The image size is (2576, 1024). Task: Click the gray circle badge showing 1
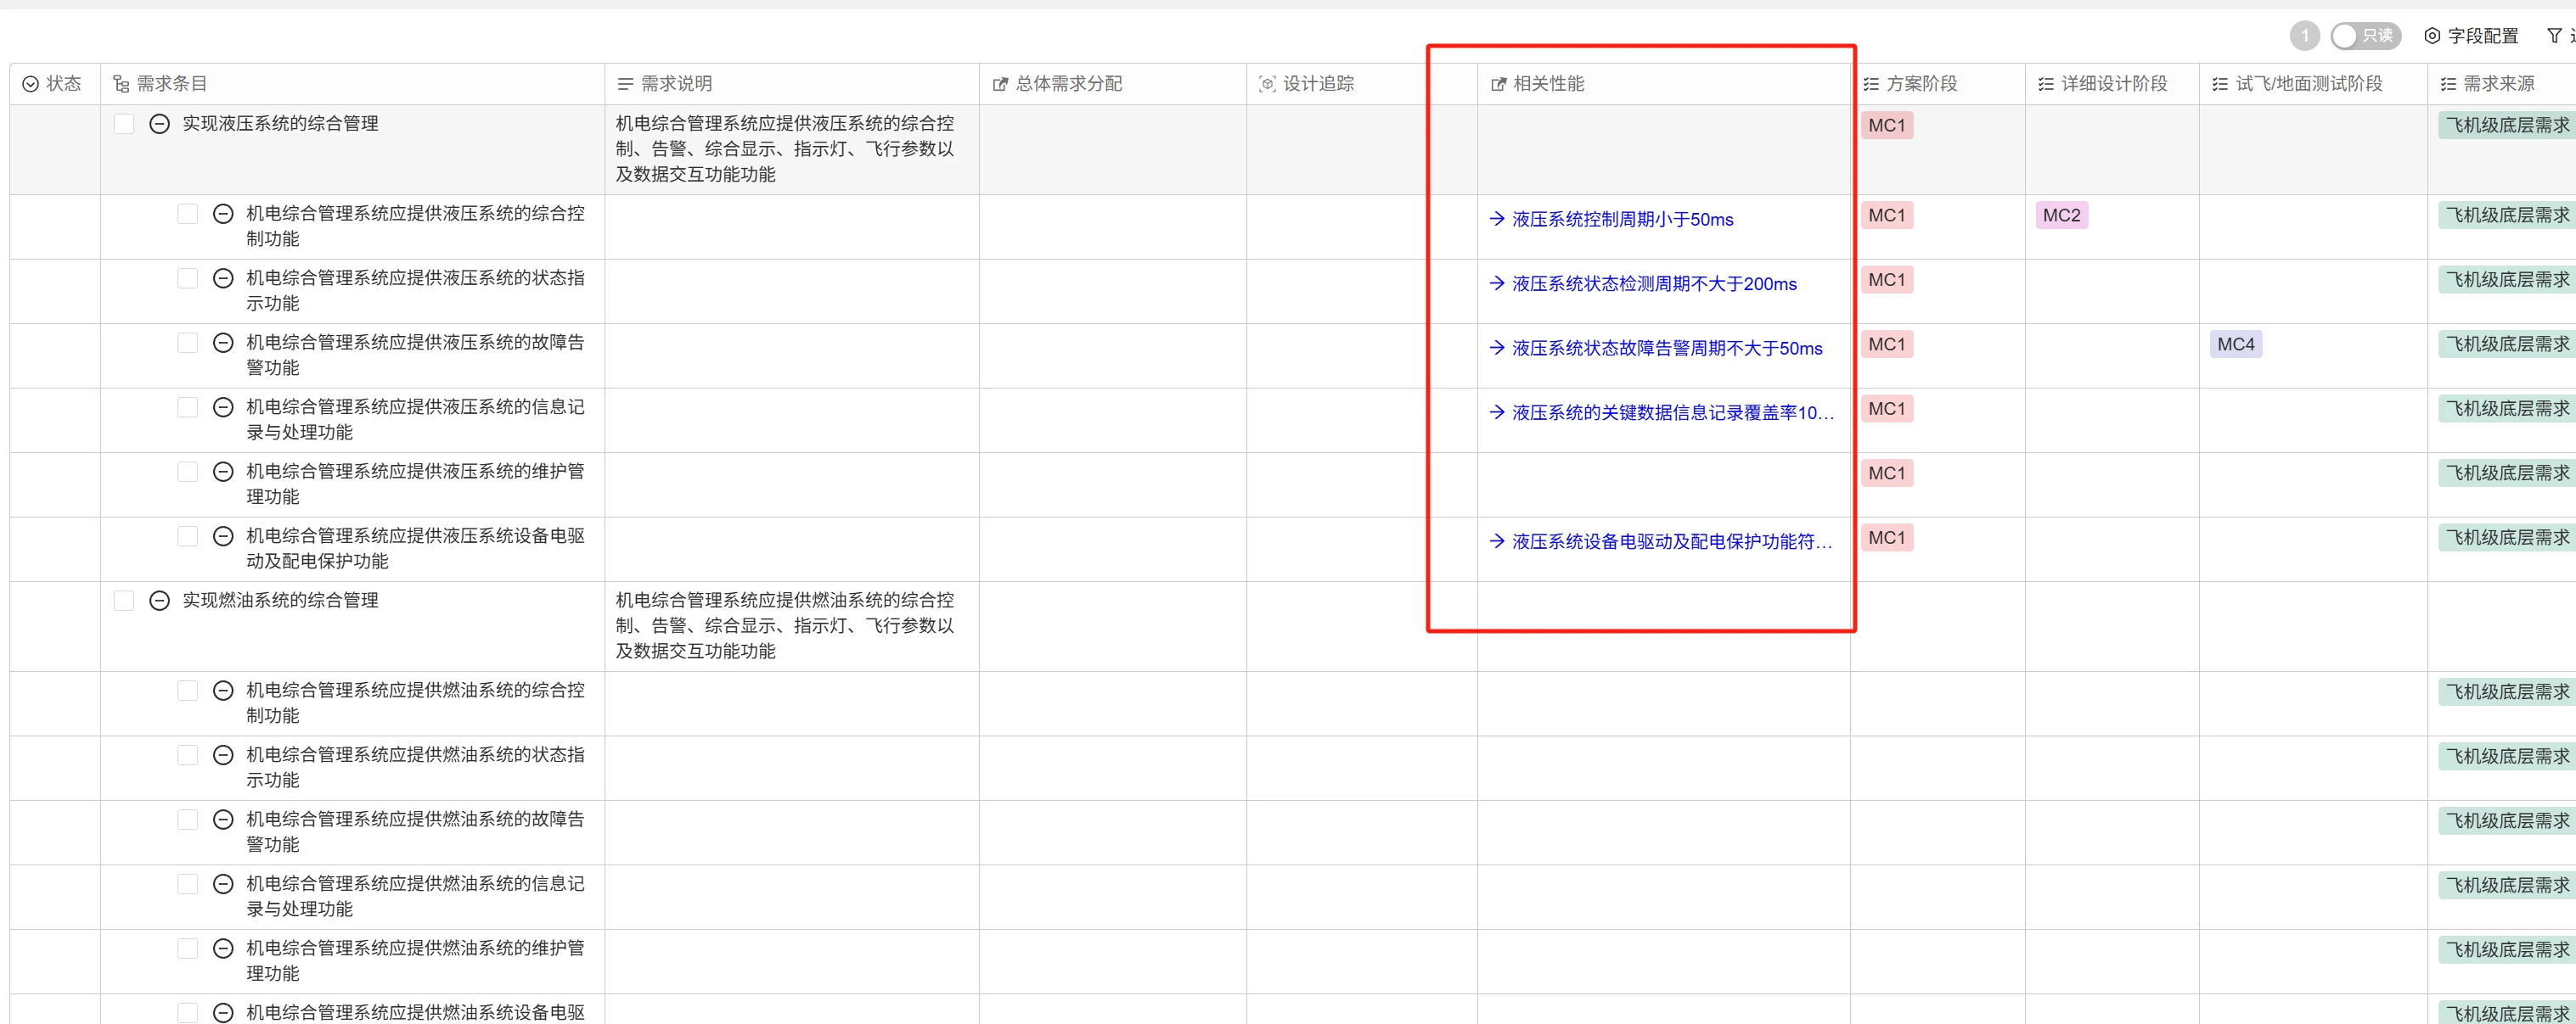tap(2305, 36)
